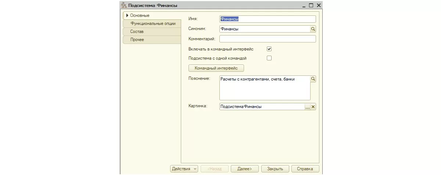
Task: Open picture chooser with ellipsis button
Action: [308, 107]
